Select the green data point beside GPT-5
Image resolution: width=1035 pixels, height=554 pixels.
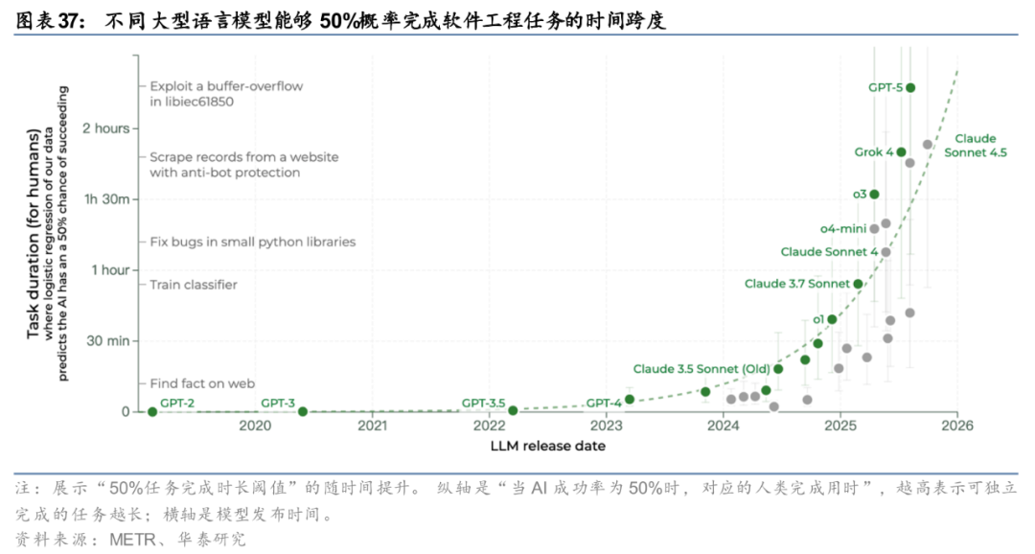[911, 88]
